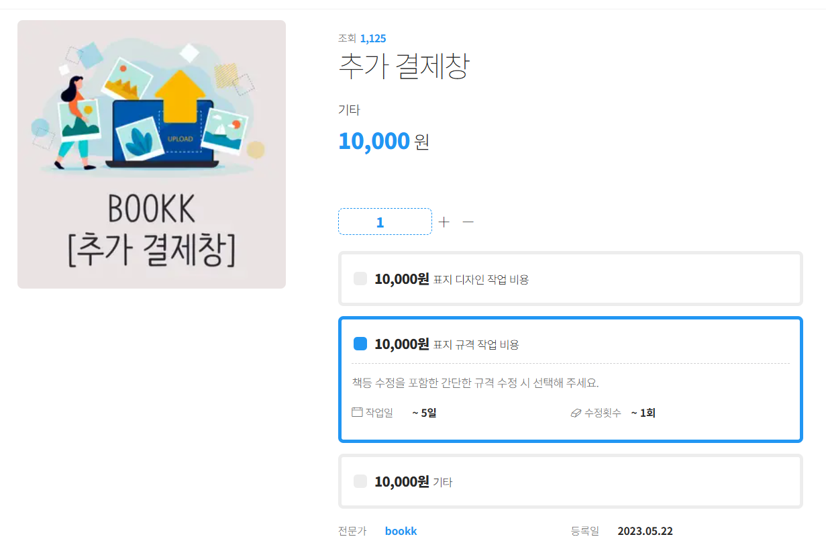
Task: Click the 등록일 date 2023.05.22
Action: pos(645,531)
